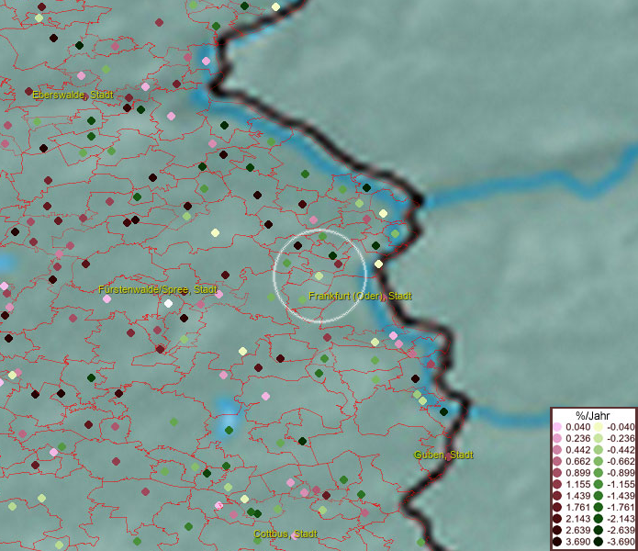Select the legend swatch beside -2.639
This screenshot has width=638, height=551.
[x=599, y=530]
